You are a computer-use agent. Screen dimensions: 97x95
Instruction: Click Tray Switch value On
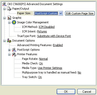pyautogui.click(x=40, y=77)
